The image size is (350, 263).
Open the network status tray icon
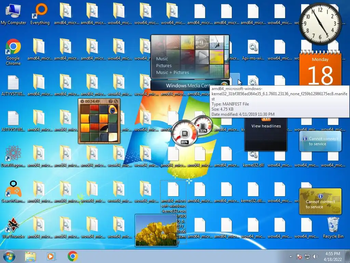[x=307, y=256]
